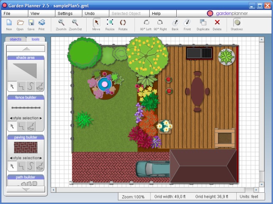
Task: Activate the Resize tool mode
Action: click(x=110, y=24)
